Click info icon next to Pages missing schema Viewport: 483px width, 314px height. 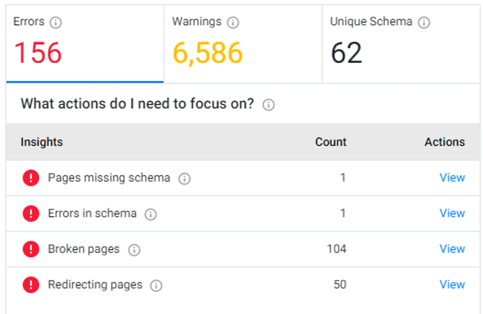[x=184, y=178]
